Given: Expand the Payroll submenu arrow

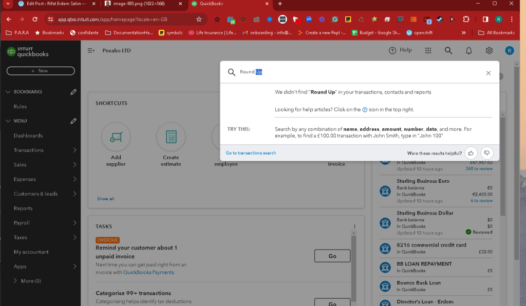Looking at the screenshot, I should click(x=74, y=223).
